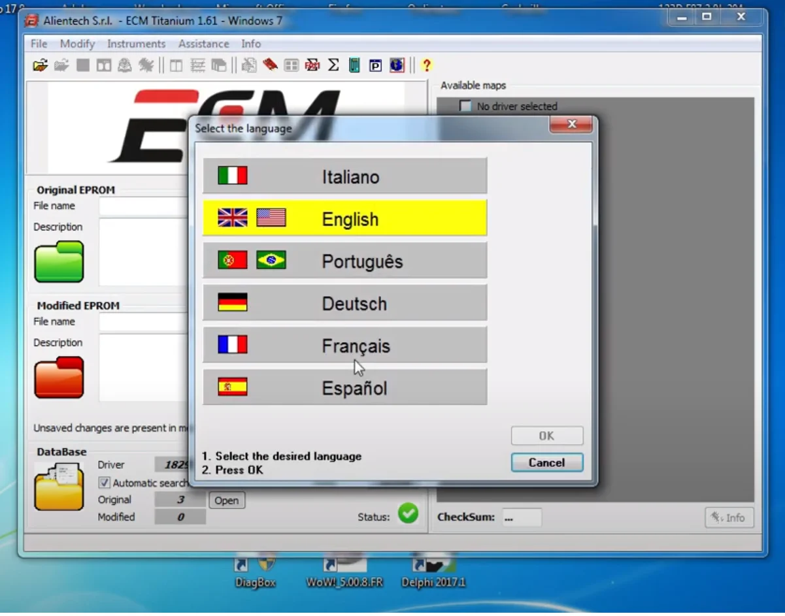
Task: Click the checksum Sigma icon
Action: click(333, 65)
